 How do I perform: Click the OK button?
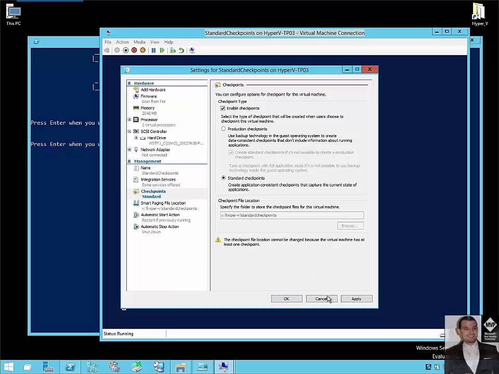coord(286,299)
